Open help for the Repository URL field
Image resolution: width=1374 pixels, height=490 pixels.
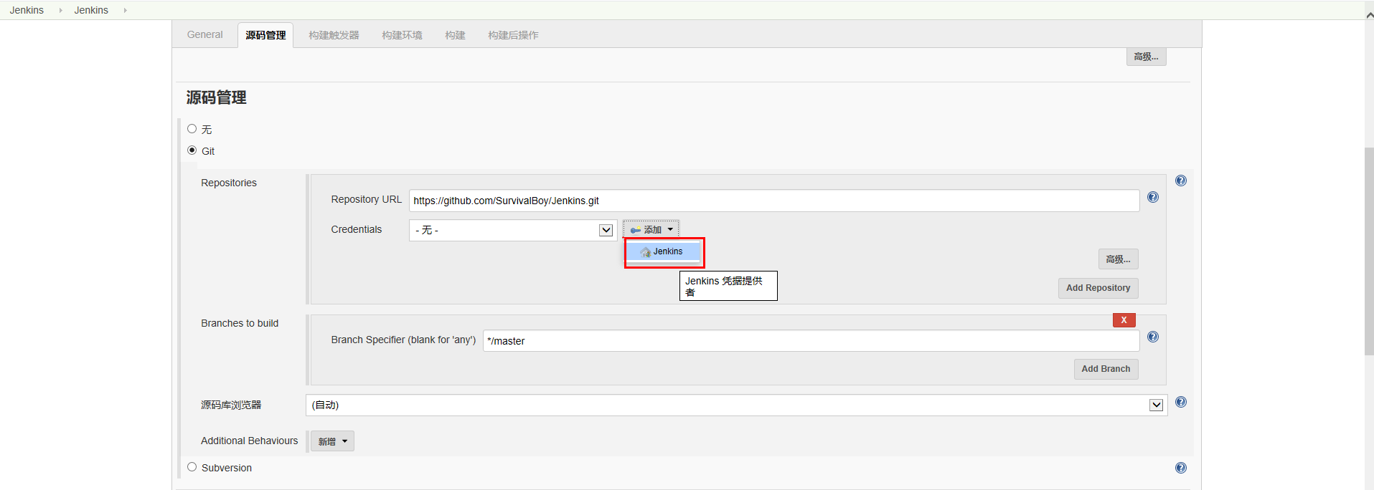point(1153,197)
